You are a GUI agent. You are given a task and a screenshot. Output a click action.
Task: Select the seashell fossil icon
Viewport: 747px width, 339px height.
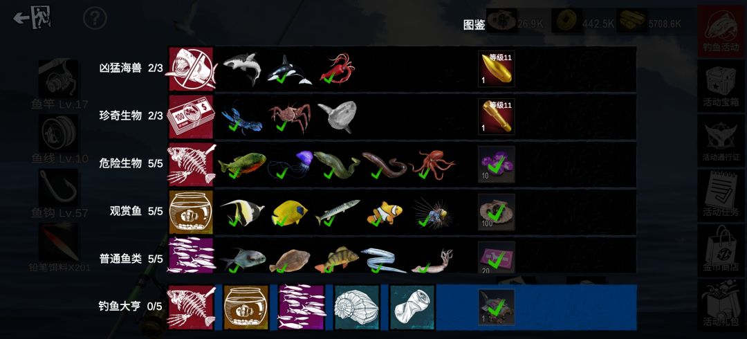click(357, 308)
